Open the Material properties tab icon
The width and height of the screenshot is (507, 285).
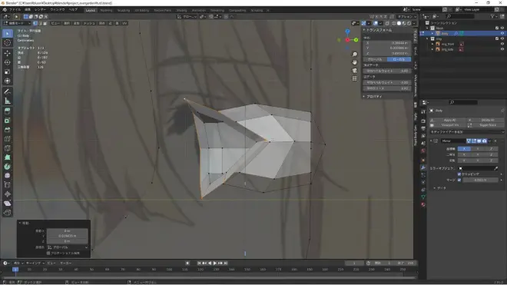(x=423, y=205)
